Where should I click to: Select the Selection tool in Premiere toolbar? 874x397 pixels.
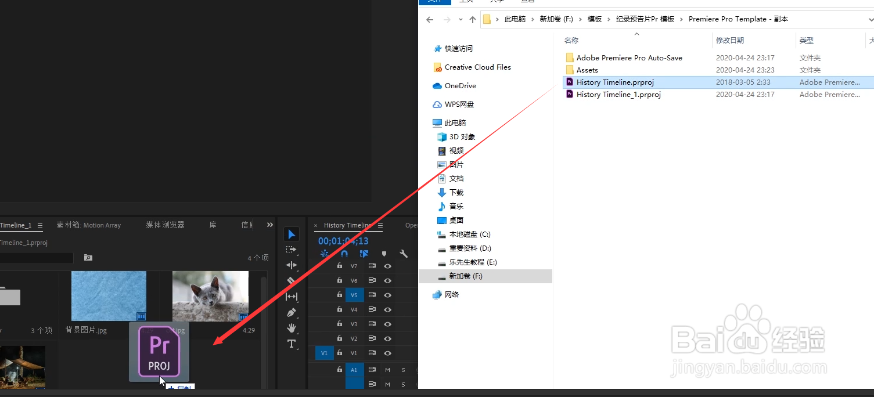[292, 234]
